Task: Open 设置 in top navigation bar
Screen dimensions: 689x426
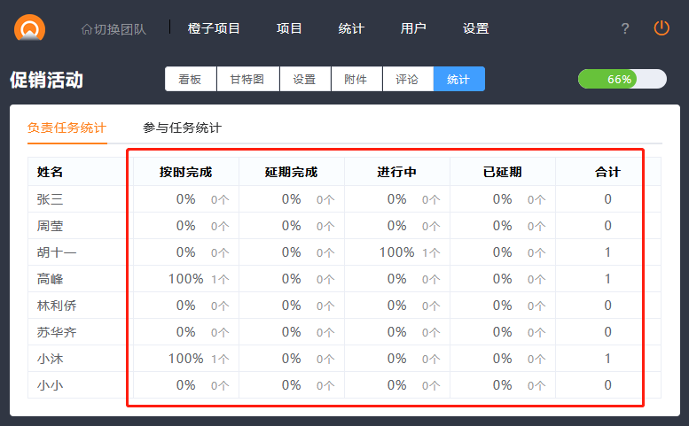Action: [475, 28]
